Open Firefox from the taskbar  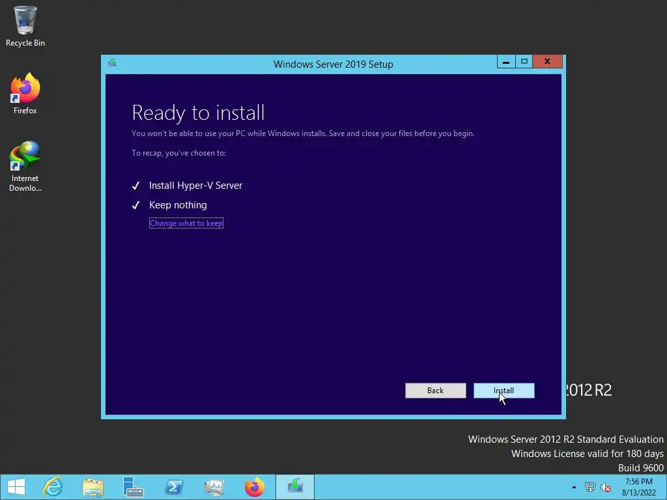[255, 487]
